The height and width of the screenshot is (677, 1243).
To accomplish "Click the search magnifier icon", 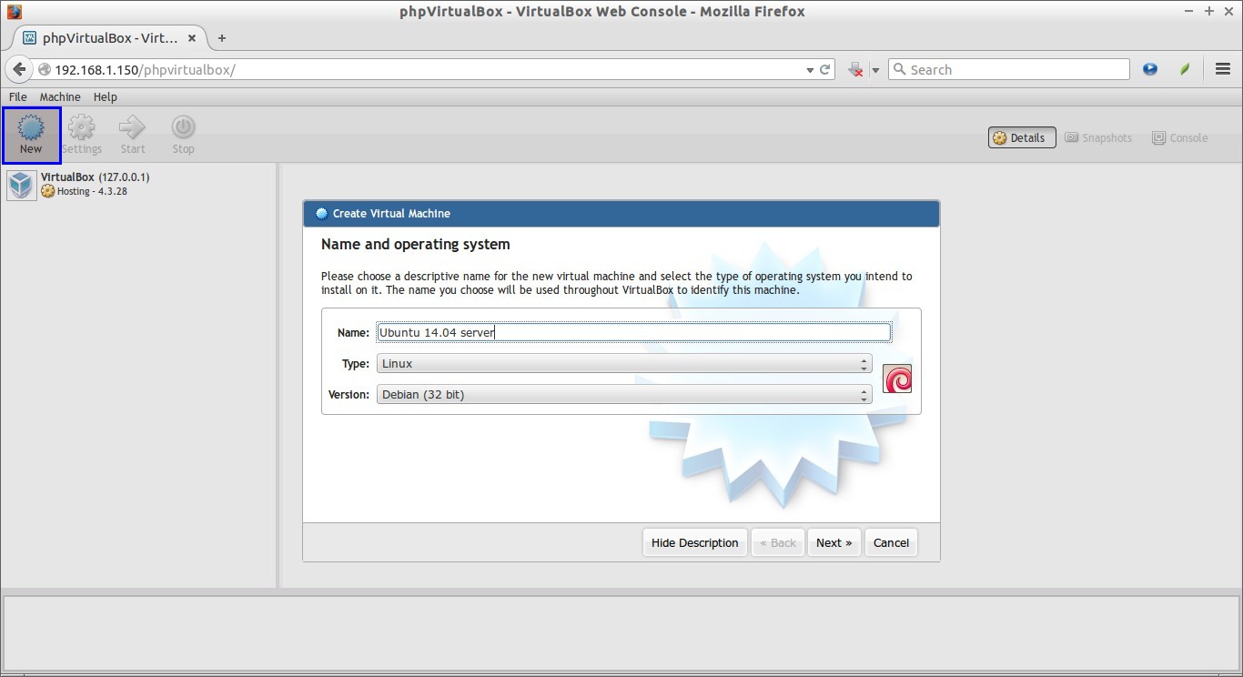I will pos(899,69).
